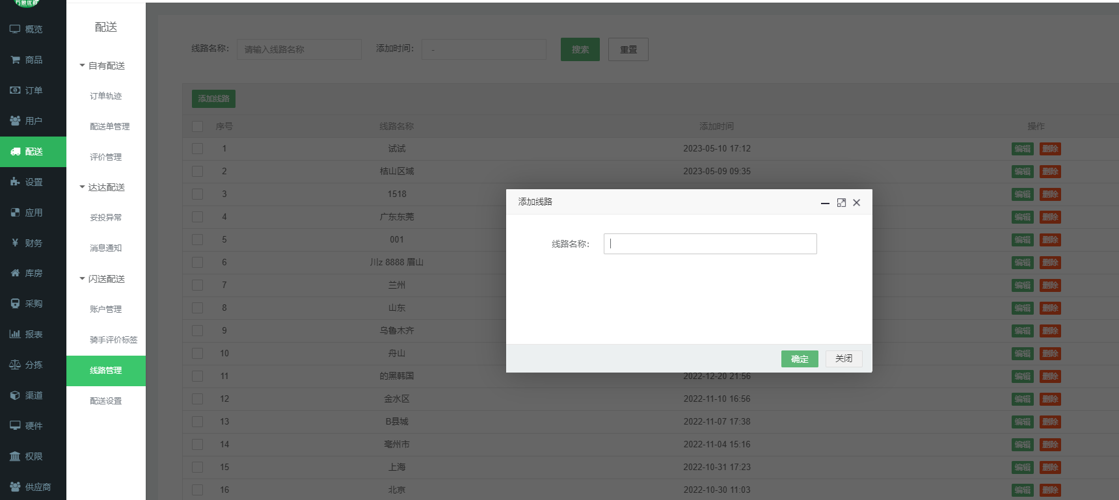This screenshot has height=500, width=1119.
Task: Collapse the 自有配送 menu group
Action: click(83, 66)
